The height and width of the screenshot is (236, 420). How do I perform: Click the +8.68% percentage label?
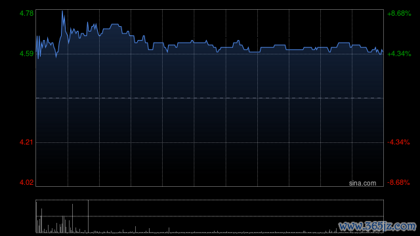click(399, 13)
